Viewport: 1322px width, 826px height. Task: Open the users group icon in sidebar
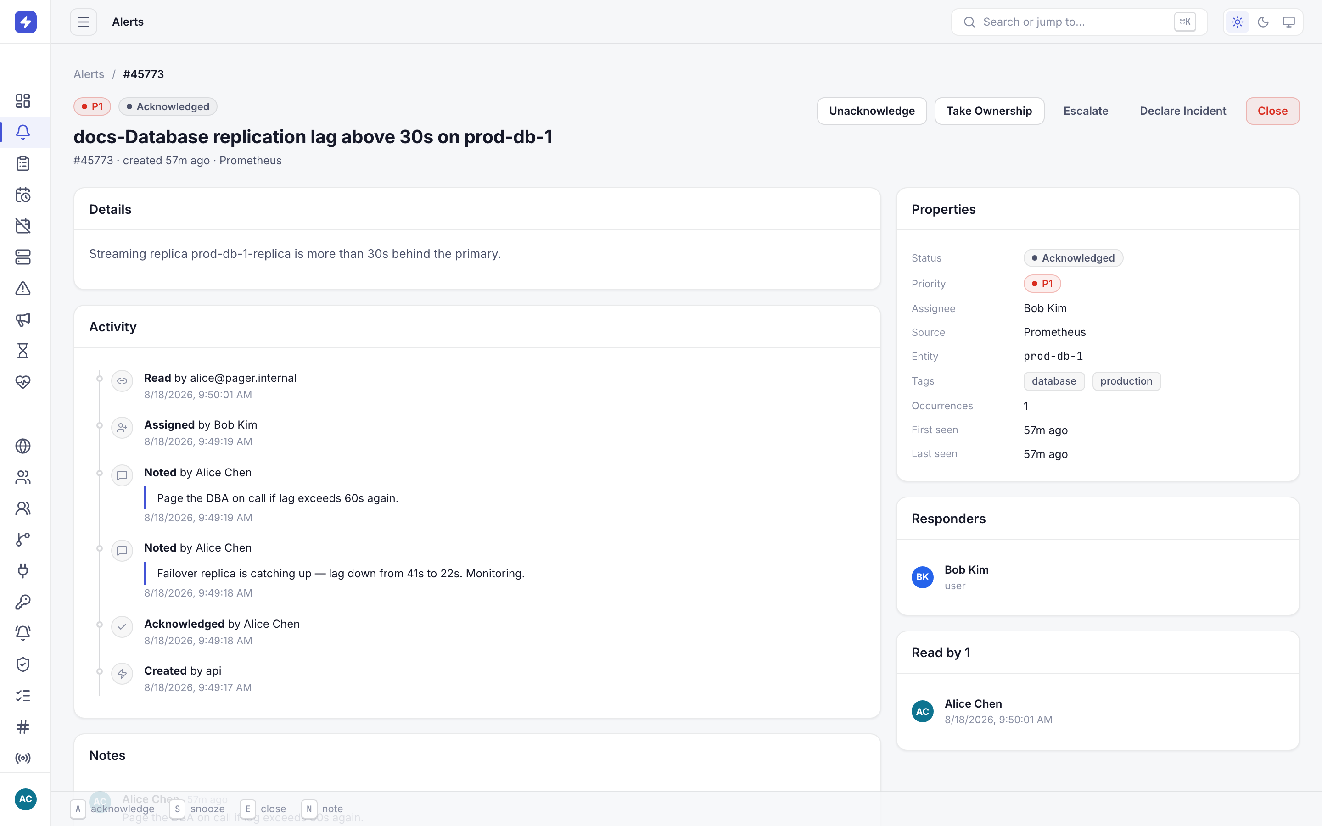pos(23,477)
